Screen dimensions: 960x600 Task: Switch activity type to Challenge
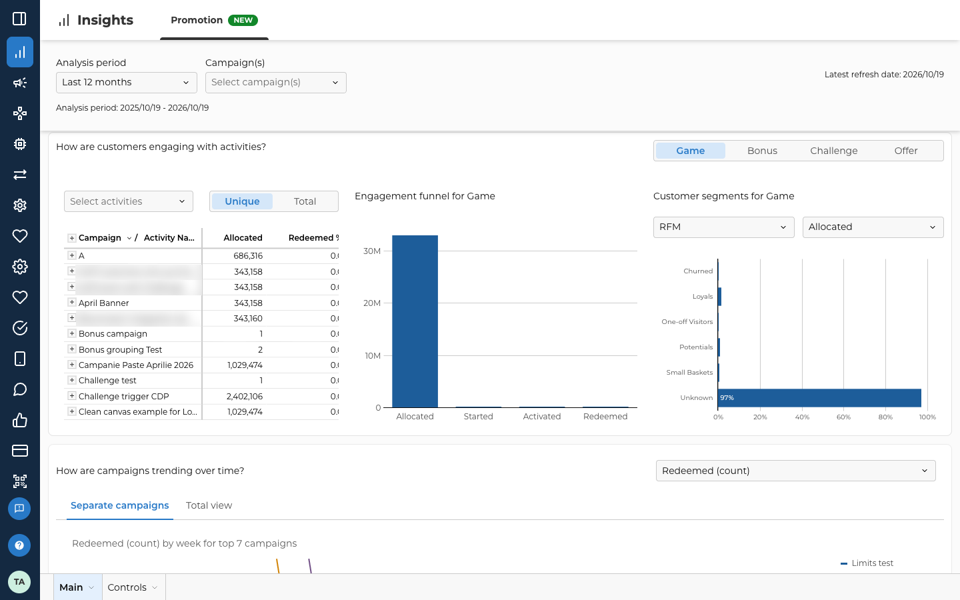click(834, 151)
